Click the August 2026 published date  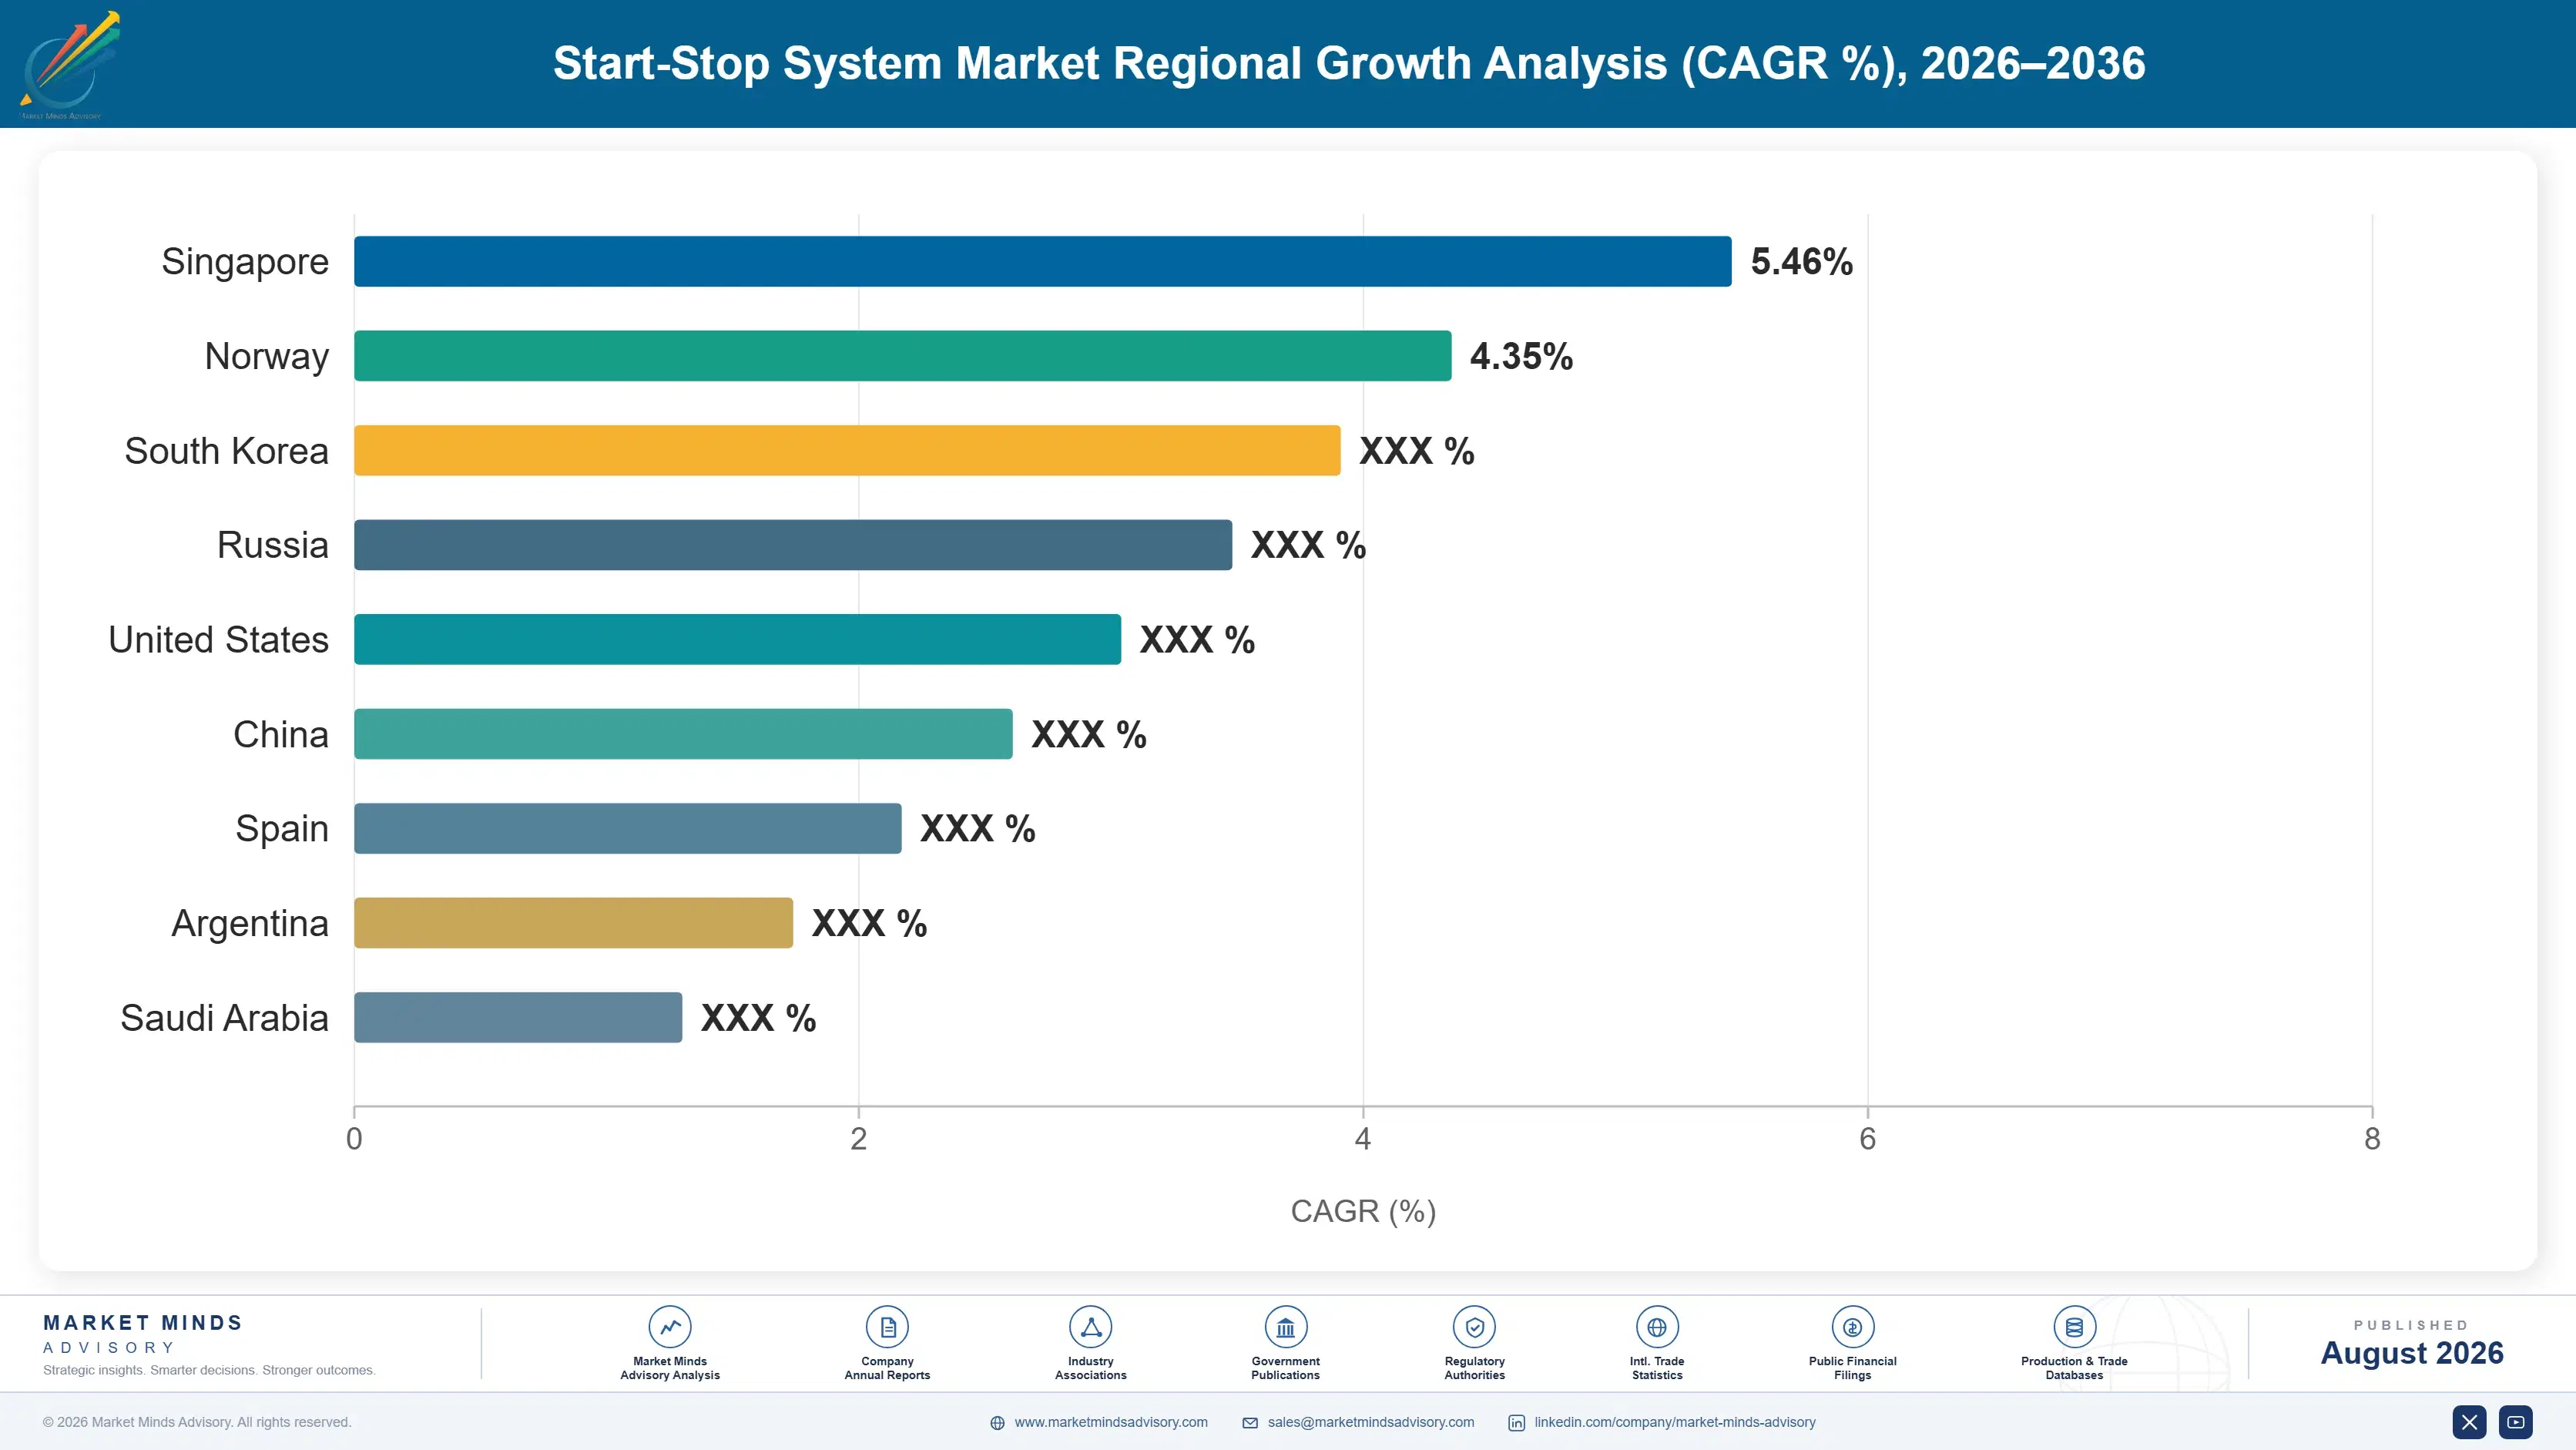click(2412, 1353)
